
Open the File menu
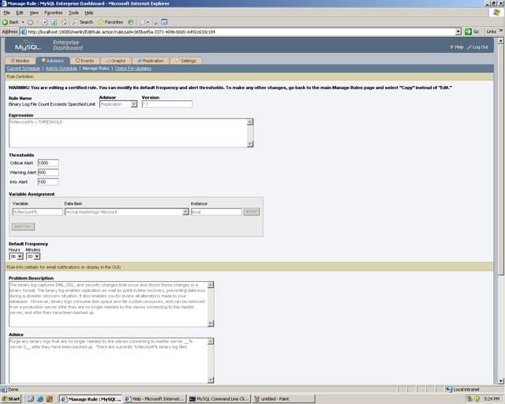[7, 13]
